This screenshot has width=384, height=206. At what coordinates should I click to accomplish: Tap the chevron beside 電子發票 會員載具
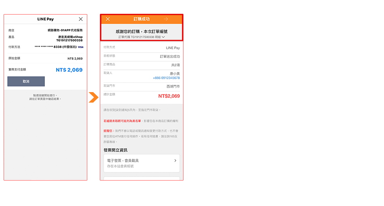[175, 161]
